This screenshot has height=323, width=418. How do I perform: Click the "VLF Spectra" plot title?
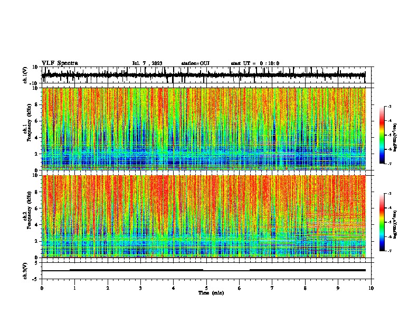click(60, 63)
